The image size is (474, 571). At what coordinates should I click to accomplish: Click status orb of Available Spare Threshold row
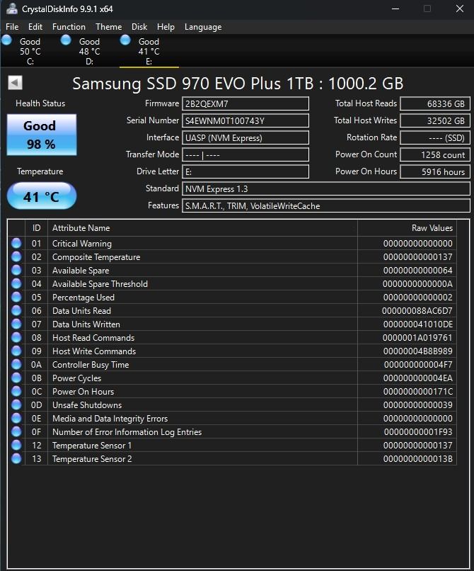[16, 283]
